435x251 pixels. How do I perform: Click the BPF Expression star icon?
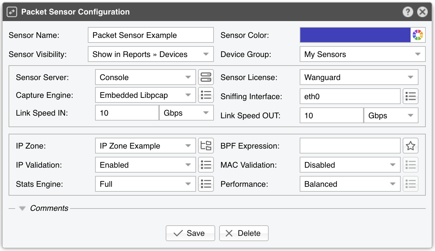click(411, 146)
